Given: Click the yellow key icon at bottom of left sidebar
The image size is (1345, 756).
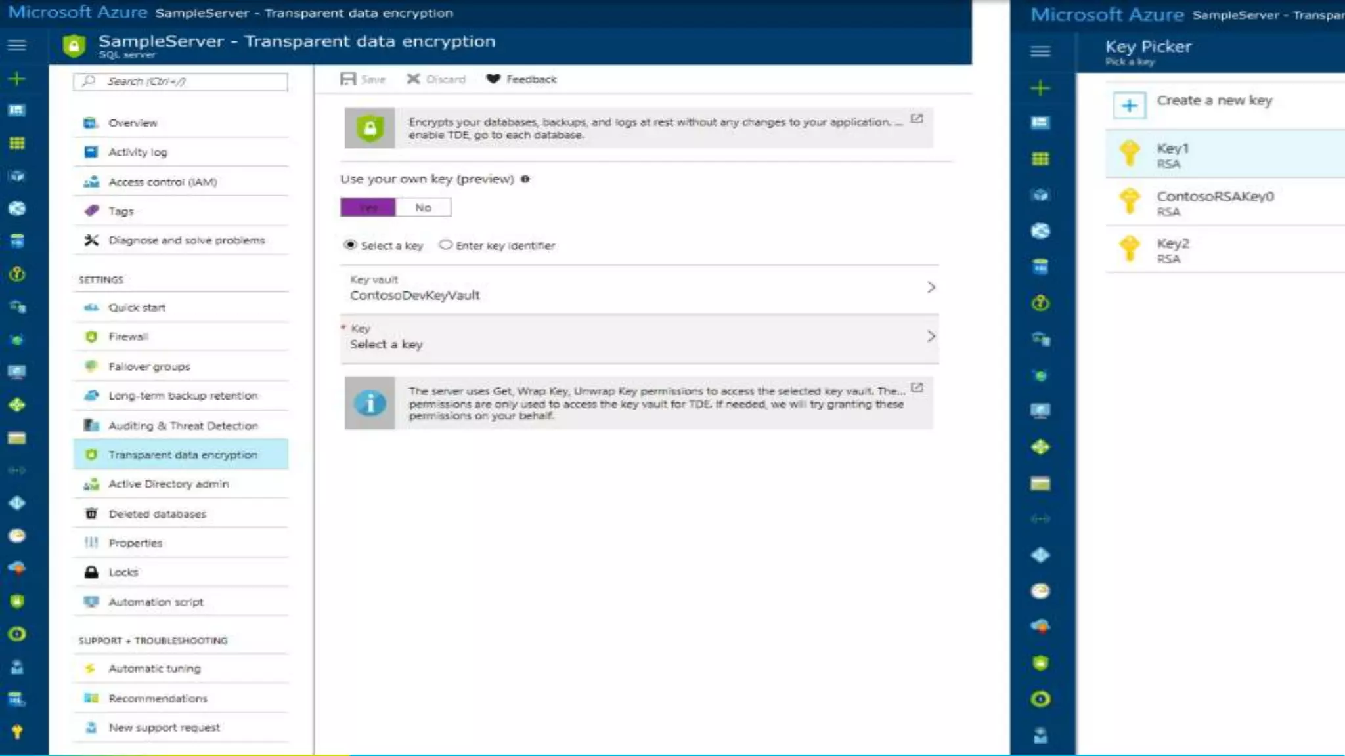Looking at the screenshot, I should coord(17,732).
